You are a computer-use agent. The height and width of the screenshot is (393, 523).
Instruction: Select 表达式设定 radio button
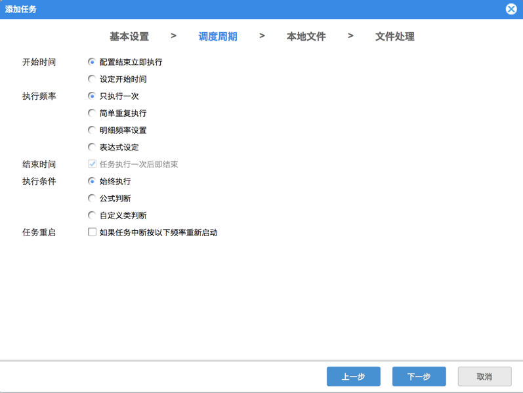92,147
